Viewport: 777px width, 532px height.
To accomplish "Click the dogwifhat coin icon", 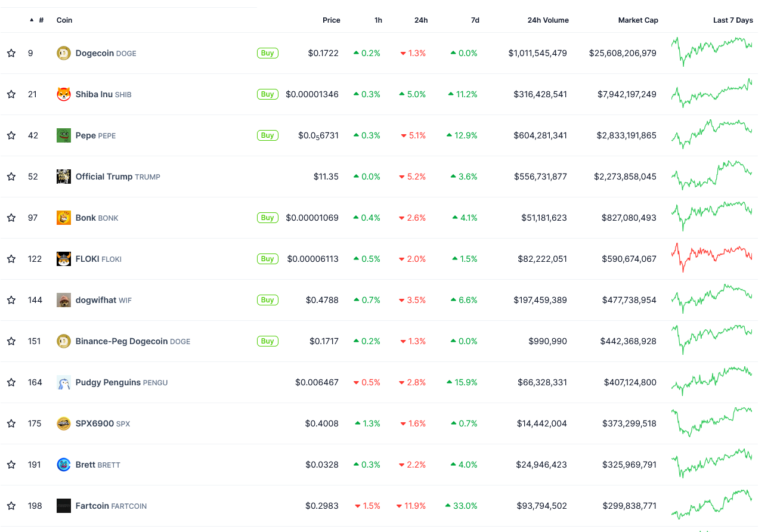I will click(x=63, y=300).
